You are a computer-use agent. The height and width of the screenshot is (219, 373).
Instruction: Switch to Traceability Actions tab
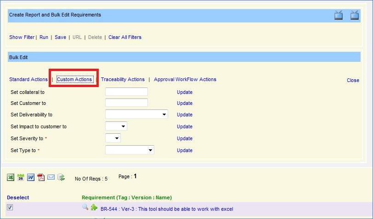coord(123,79)
